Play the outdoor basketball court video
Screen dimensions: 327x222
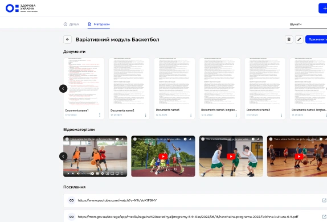tap(163, 157)
